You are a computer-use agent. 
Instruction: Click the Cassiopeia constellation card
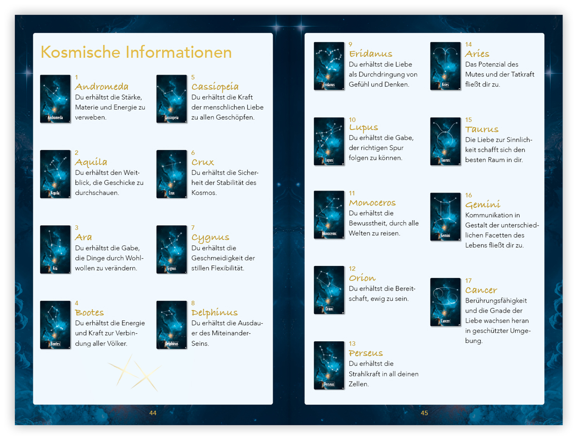[172, 99]
